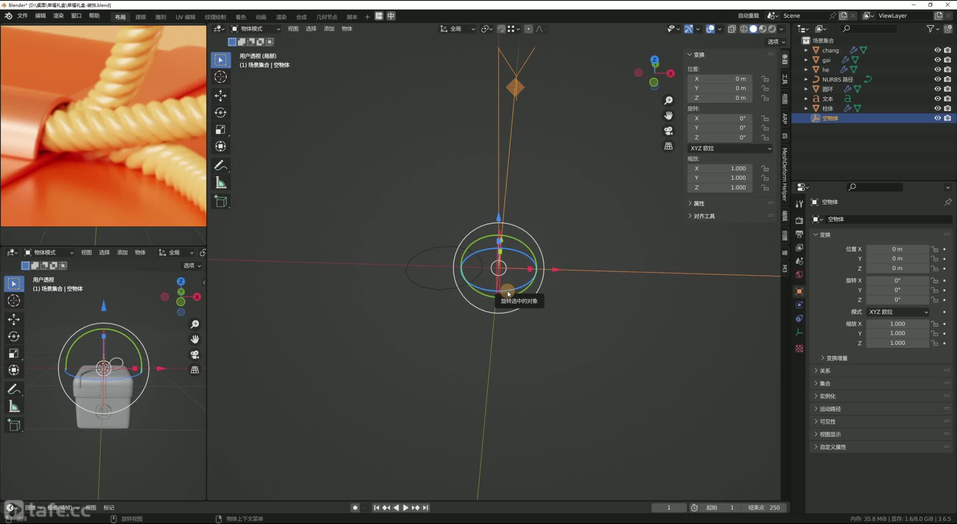
Task: Toggle proportional editing in viewport header
Action: pyautogui.click(x=528, y=29)
